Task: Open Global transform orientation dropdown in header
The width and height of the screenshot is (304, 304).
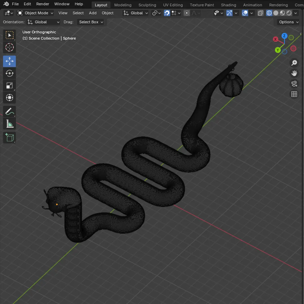Action: point(136,13)
